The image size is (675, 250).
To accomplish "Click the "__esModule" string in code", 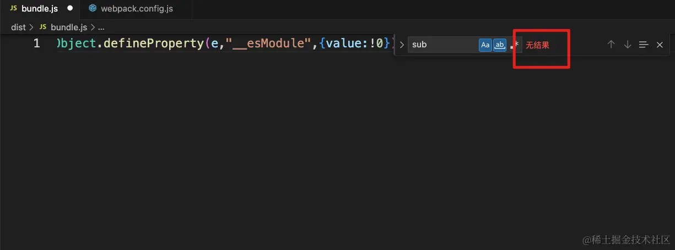I will click(267, 44).
